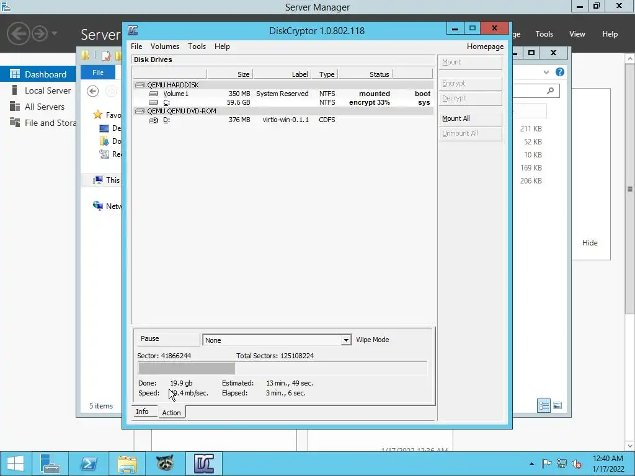Click the Favorites star icon in Explorer
Viewport: 635px width, 476px height.
click(x=97, y=115)
